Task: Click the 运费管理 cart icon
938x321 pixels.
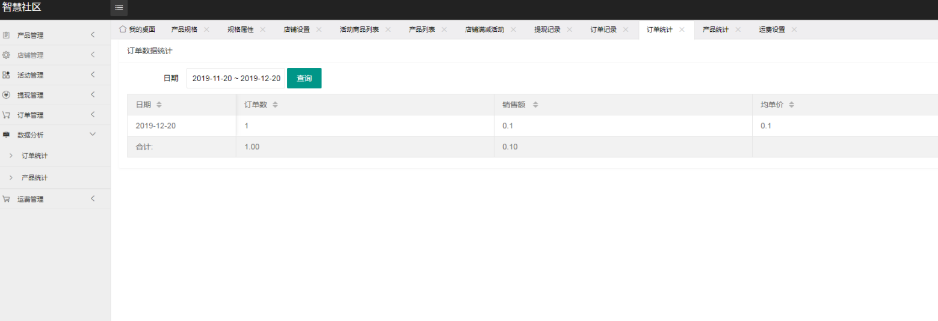Action: (x=6, y=199)
